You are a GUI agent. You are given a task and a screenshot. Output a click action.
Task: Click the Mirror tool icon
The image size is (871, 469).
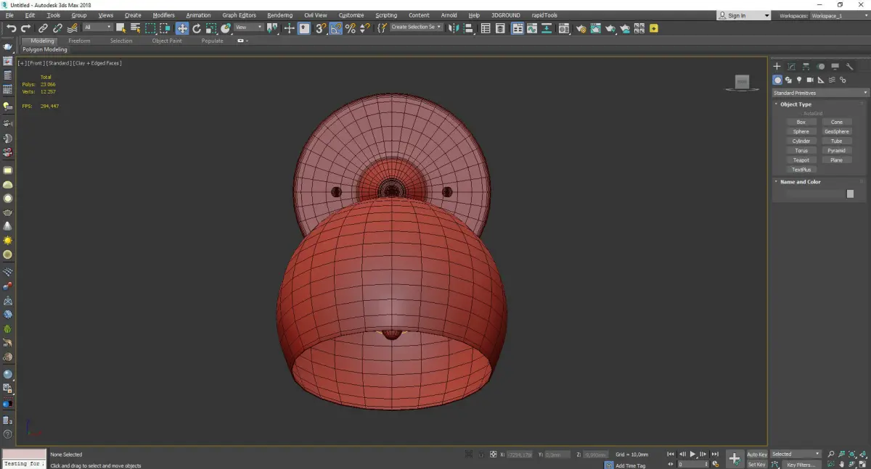coord(453,28)
